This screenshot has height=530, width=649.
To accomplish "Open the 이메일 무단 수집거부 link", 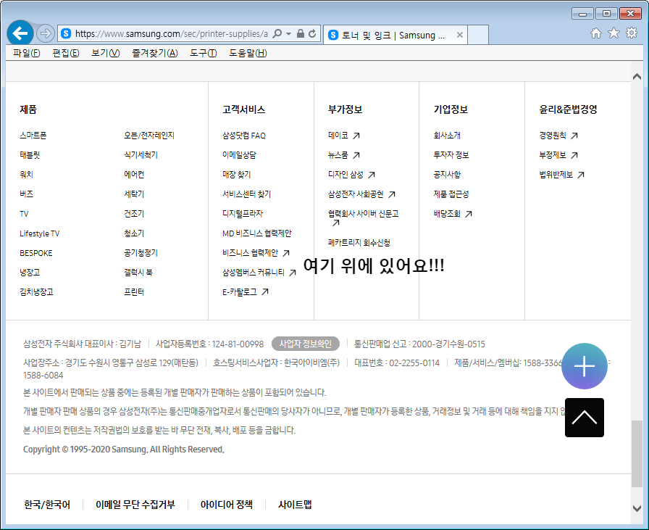I will point(135,505).
